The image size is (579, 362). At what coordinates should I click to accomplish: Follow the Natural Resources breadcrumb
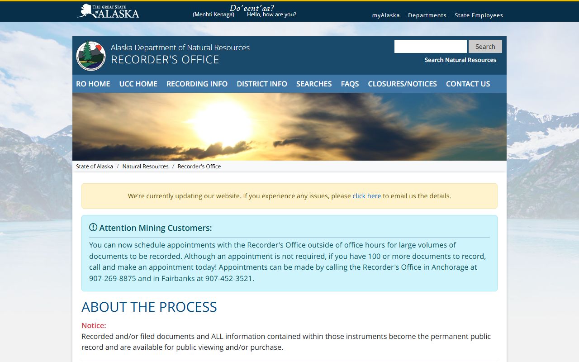pyautogui.click(x=145, y=166)
